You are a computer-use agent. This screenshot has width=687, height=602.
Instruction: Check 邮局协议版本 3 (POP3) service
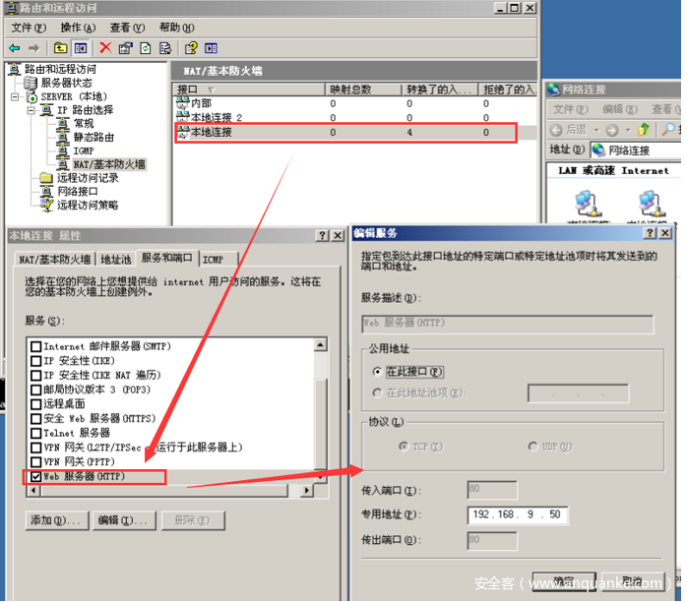tap(36, 390)
